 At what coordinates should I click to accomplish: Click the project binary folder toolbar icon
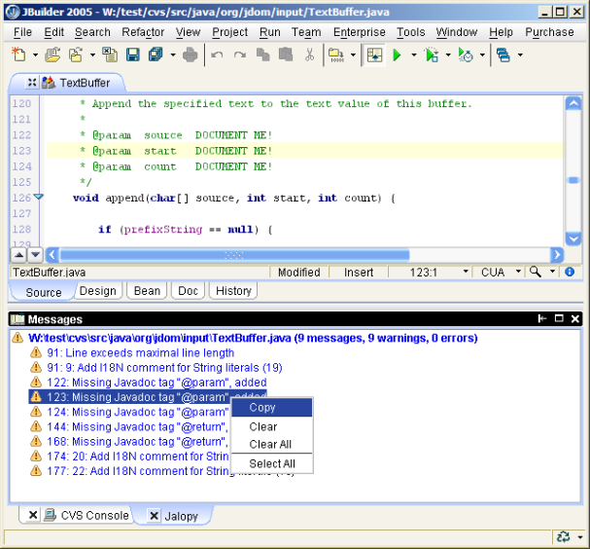tap(336, 55)
